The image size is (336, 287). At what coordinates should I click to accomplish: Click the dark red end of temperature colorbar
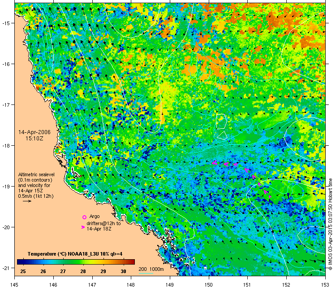click(x=132, y=262)
